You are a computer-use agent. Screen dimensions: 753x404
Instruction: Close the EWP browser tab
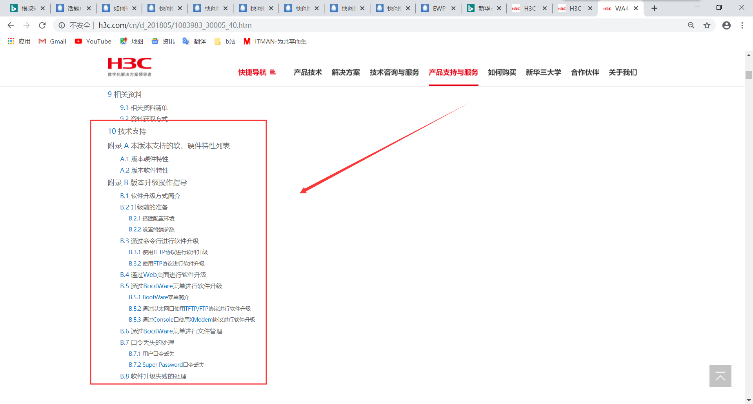click(x=453, y=8)
